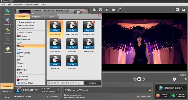
Task: Adjust the volume slider
Action: coord(182,79)
